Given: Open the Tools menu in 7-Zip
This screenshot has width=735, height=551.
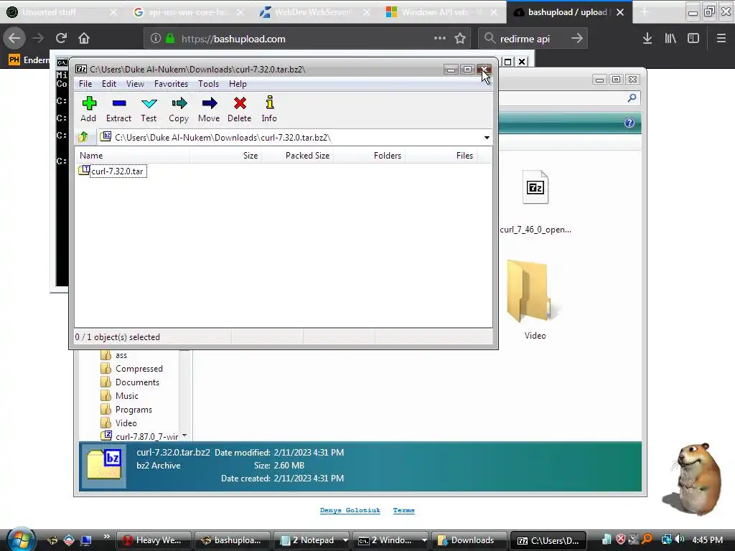Looking at the screenshot, I should (x=208, y=84).
